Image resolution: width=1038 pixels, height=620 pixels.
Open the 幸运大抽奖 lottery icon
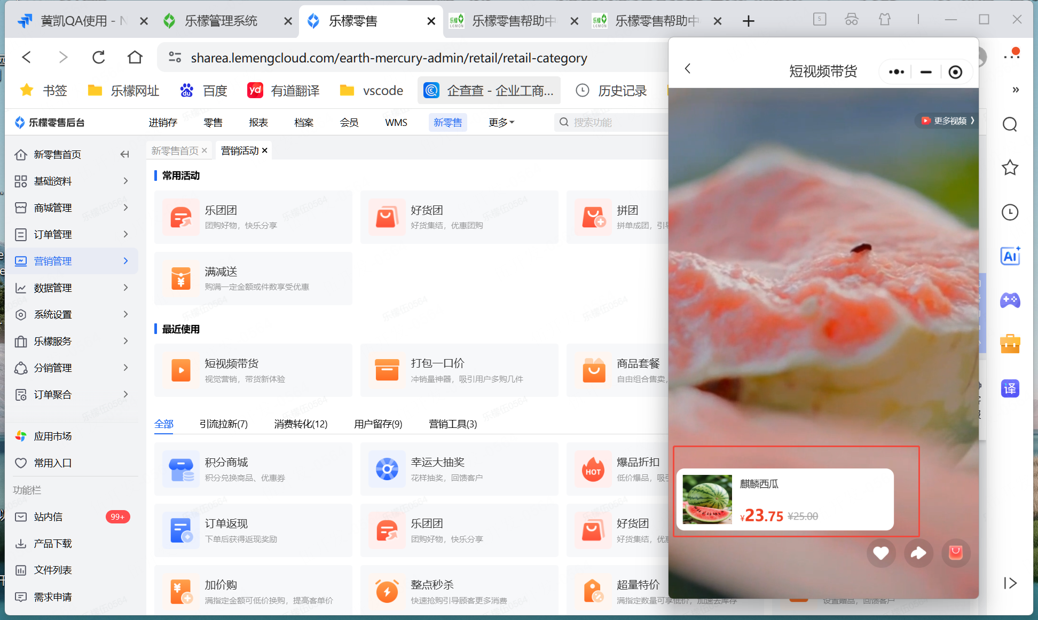click(387, 470)
